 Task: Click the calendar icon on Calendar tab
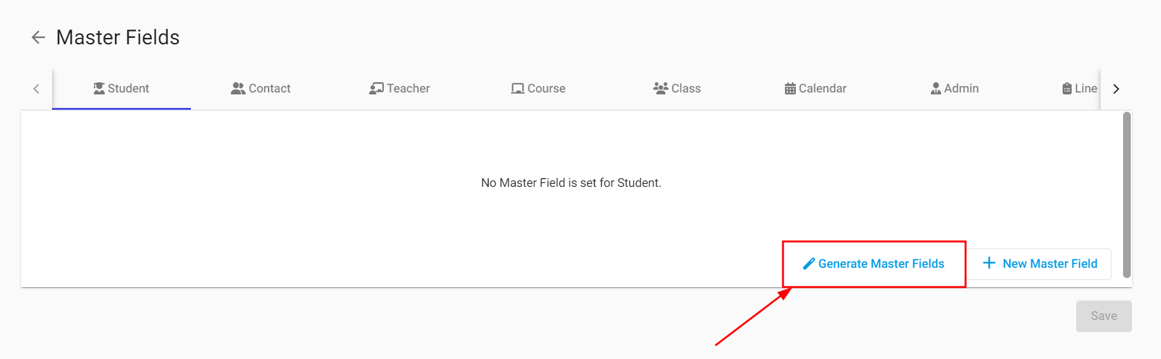[790, 89]
